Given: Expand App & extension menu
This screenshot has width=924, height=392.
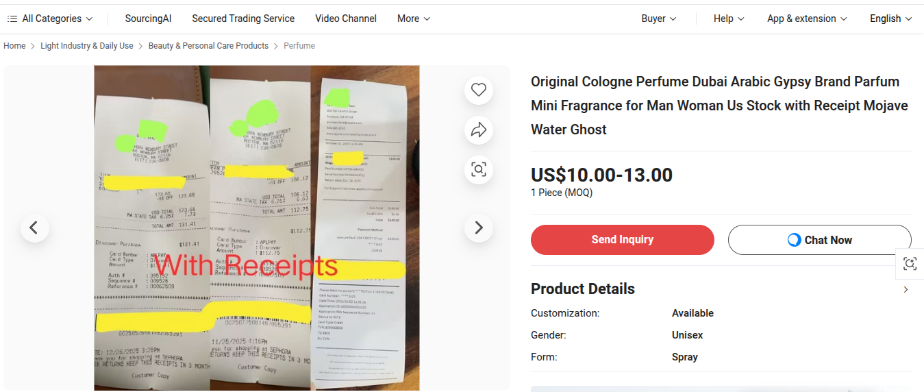Looking at the screenshot, I should [x=807, y=19].
